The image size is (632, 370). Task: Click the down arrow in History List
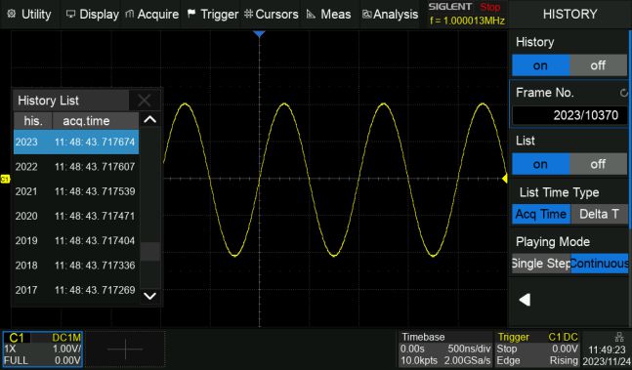pyautogui.click(x=149, y=296)
